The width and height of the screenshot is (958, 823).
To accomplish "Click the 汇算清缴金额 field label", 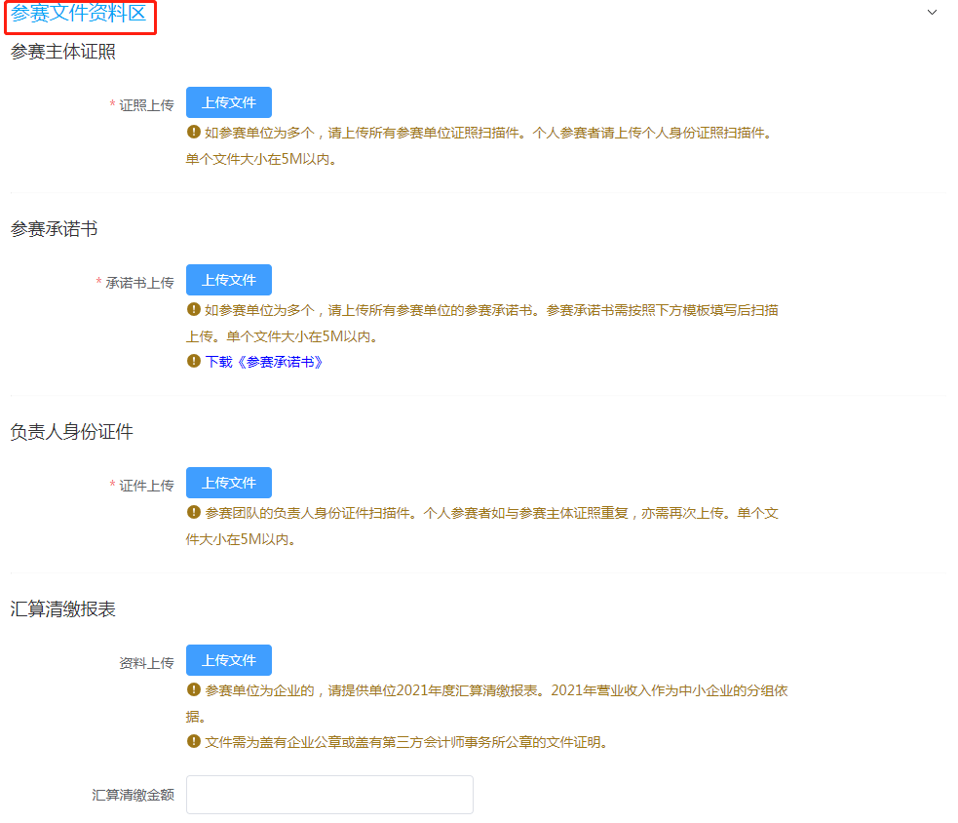I will [x=133, y=795].
